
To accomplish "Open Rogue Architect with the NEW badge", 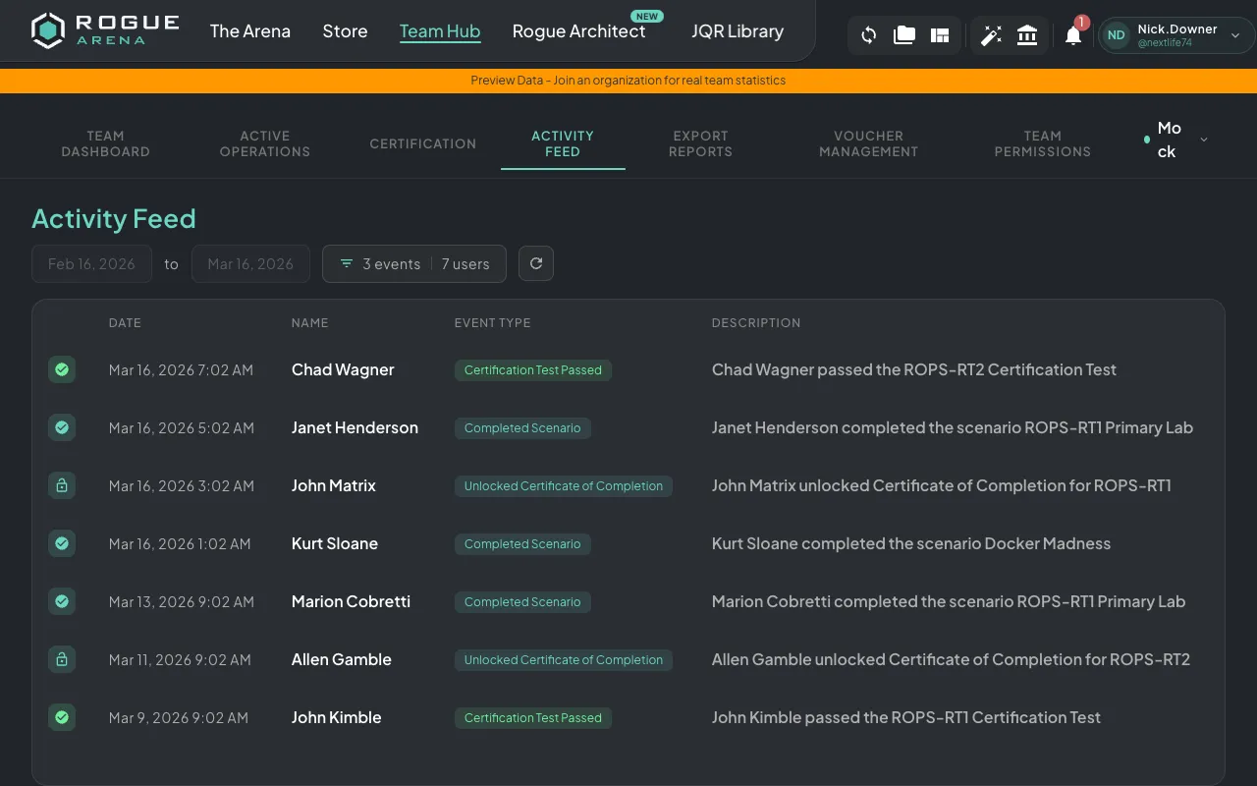I will tap(579, 31).
